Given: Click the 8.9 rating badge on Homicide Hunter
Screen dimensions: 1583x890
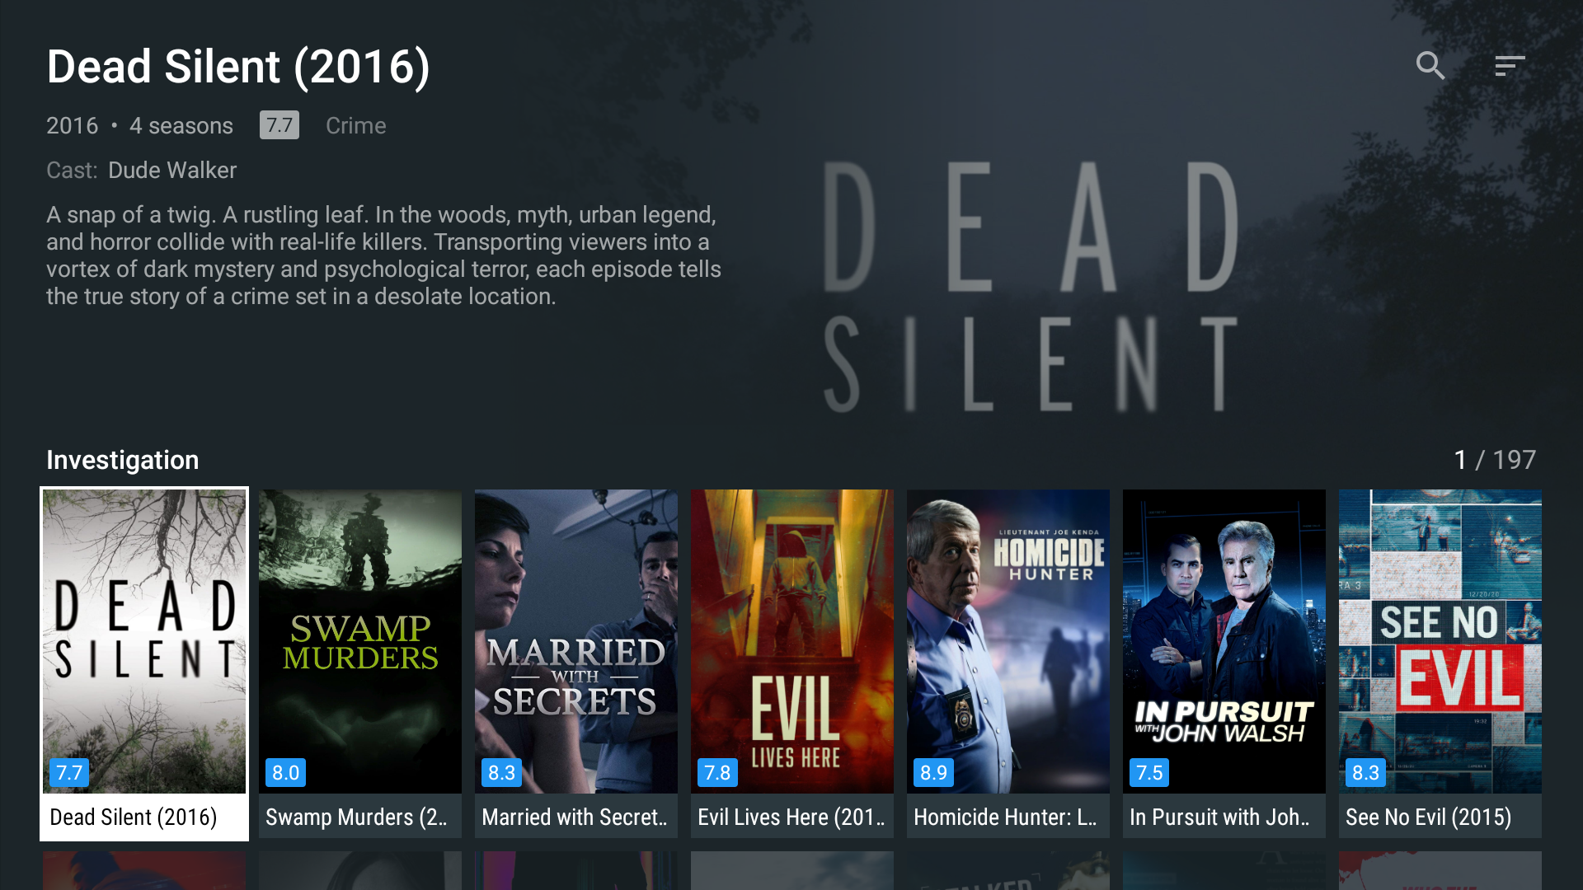Looking at the screenshot, I should coord(933,773).
